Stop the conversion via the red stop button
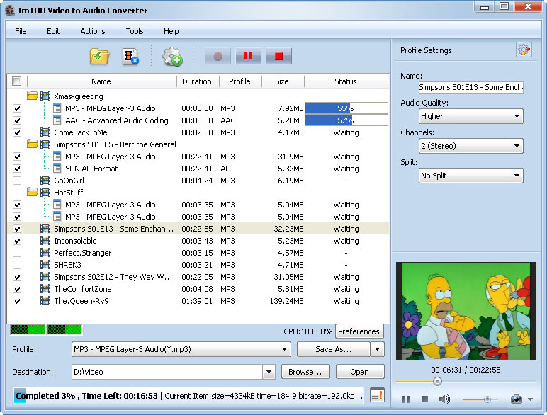The image size is (547, 415). (x=278, y=56)
